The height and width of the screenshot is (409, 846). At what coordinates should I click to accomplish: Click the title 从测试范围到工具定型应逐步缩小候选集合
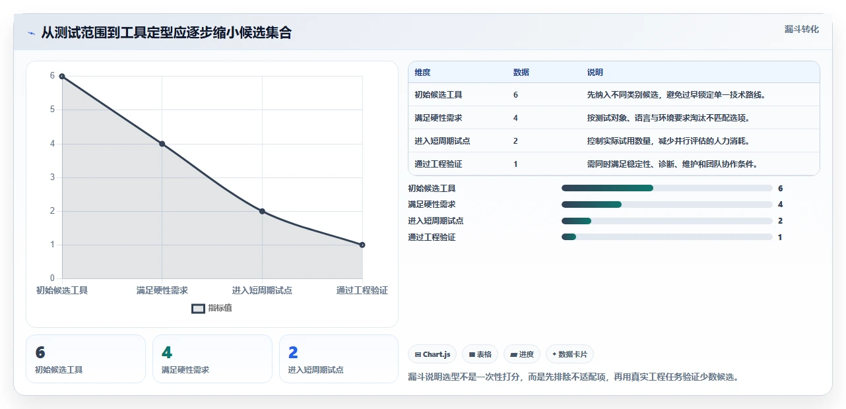pos(166,32)
